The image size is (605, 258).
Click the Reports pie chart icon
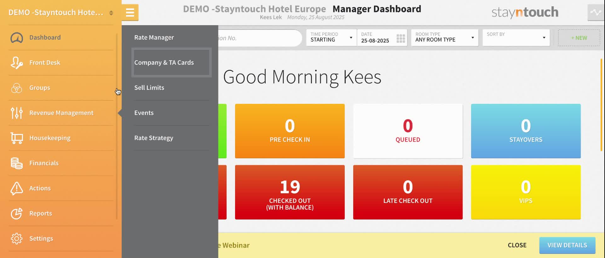coord(17,213)
